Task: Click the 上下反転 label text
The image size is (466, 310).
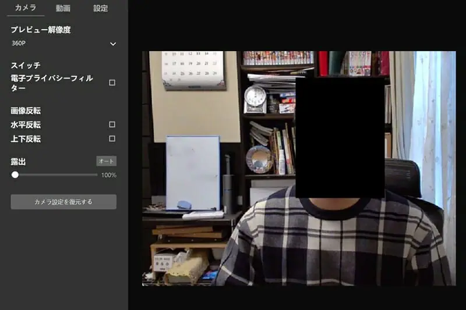Action: point(26,139)
